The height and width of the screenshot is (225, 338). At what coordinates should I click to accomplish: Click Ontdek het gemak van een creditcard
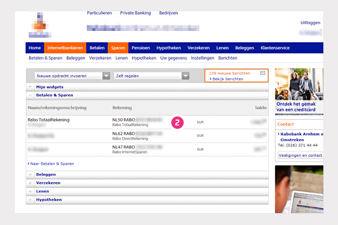(x=296, y=107)
